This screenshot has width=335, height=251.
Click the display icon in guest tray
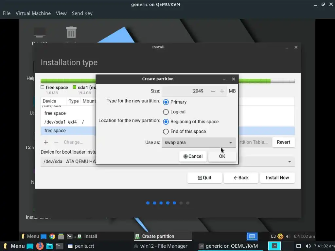click(x=273, y=237)
